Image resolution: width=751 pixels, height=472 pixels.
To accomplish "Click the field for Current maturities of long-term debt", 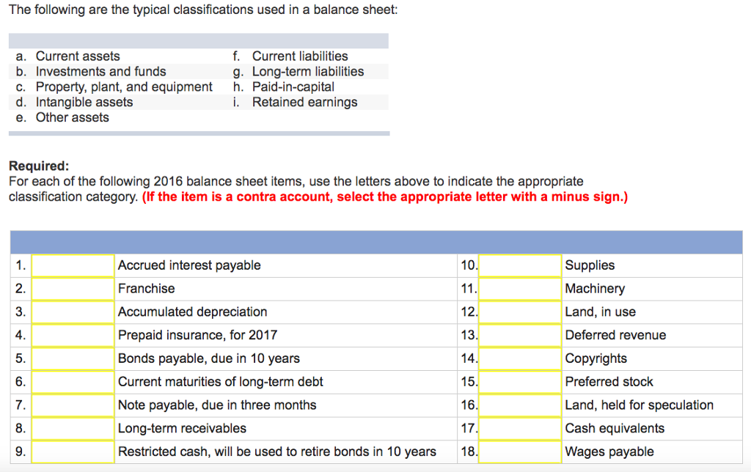I will [72, 382].
